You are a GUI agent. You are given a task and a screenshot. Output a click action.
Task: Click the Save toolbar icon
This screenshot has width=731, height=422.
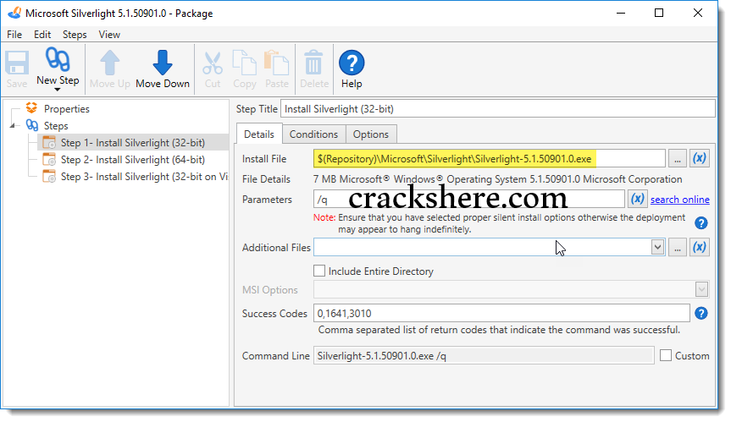click(17, 63)
